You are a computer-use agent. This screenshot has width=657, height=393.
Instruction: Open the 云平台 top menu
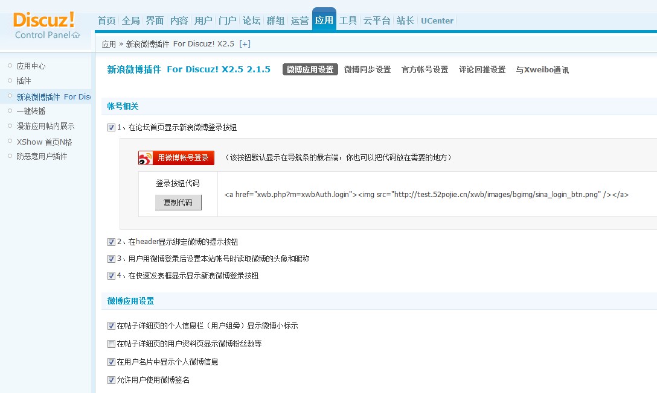point(377,20)
